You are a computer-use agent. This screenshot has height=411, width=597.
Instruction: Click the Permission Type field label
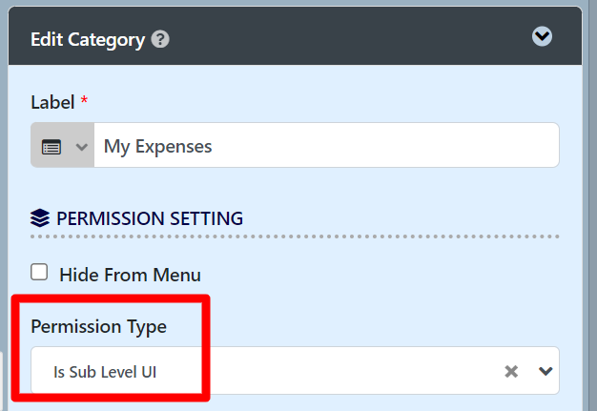[x=98, y=326]
